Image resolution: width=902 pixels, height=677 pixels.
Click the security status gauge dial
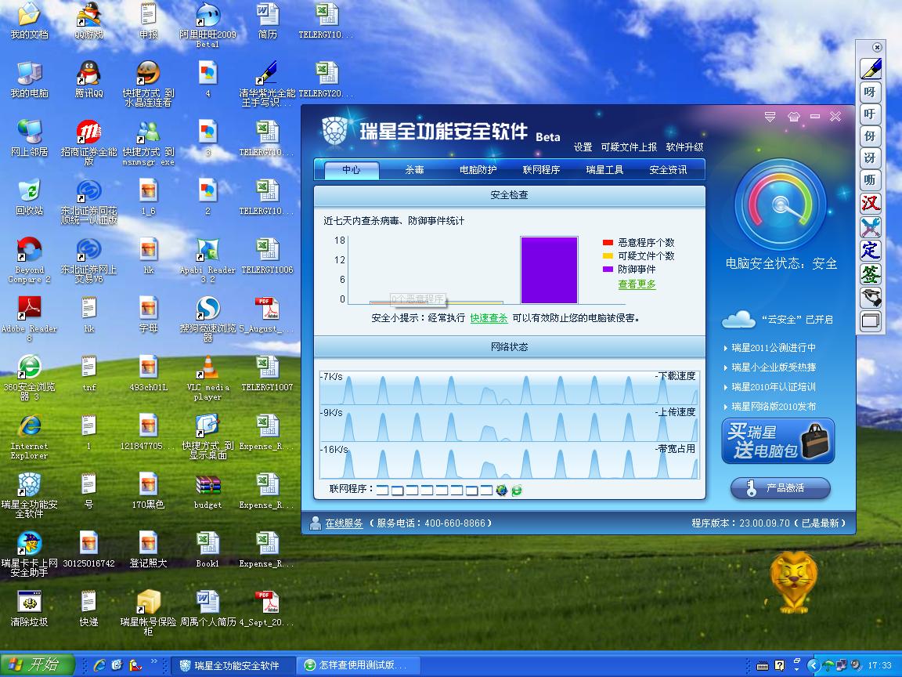click(x=781, y=205)
